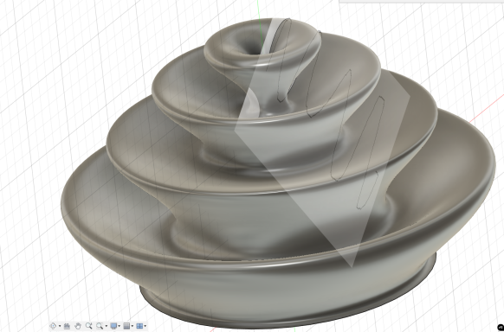The width and height of the screenshot is (504, 332).
Task: Open the Grid and Snaps dropdown arrow
Action: click(x=132, y=326)
